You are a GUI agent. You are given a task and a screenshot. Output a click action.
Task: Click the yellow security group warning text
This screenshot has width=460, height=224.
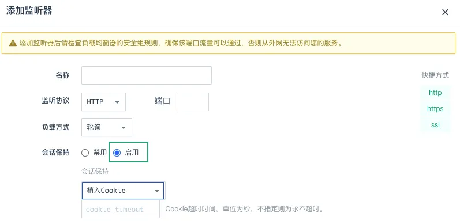[181, 43]
